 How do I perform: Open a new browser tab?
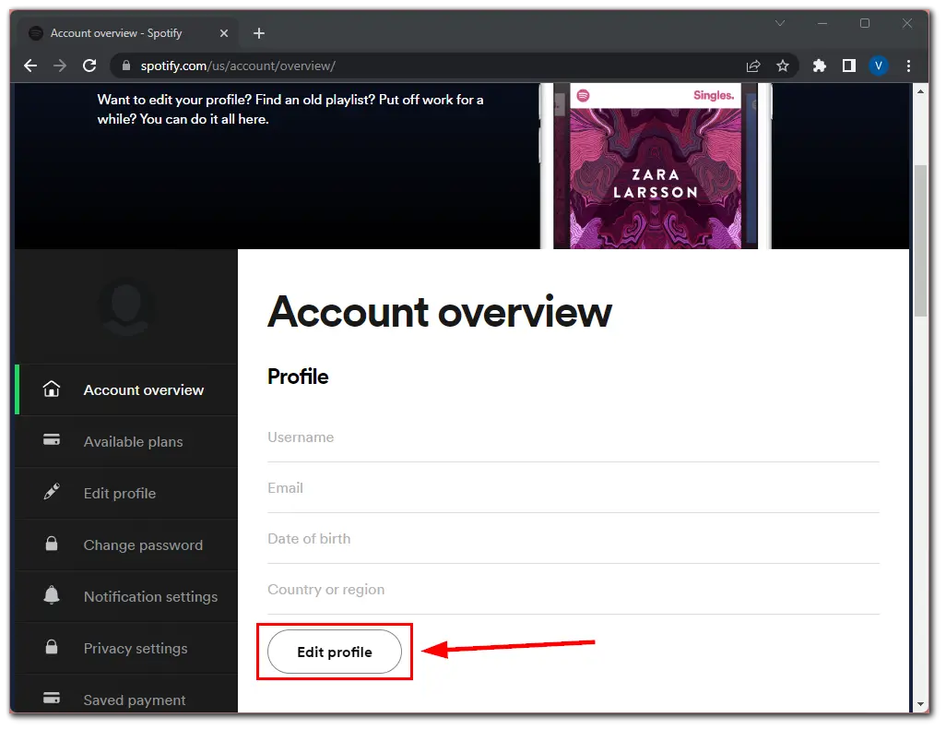pos(259,33)
